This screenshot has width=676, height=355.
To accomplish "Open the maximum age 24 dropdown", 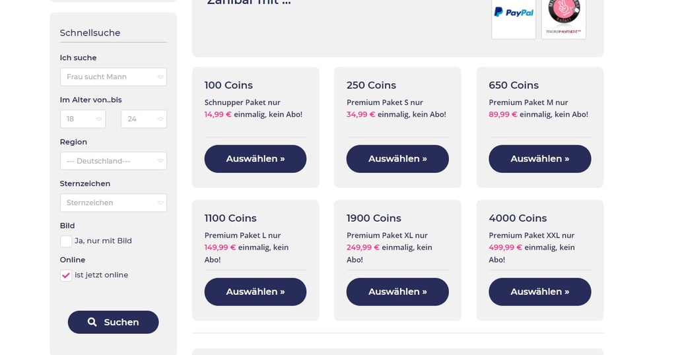I will click(144, 119).
